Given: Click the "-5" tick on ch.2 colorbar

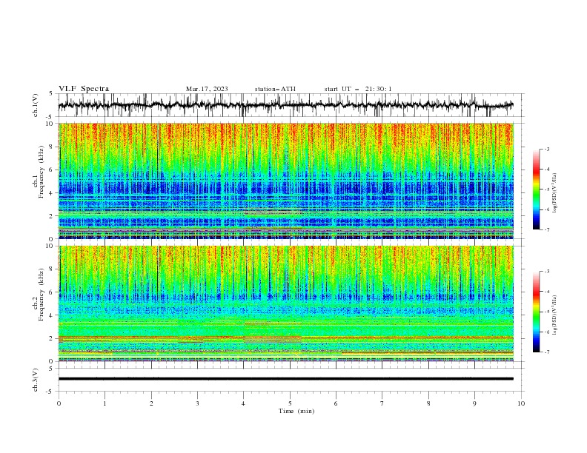Looking at the screenshot, I should pos(546,312).
